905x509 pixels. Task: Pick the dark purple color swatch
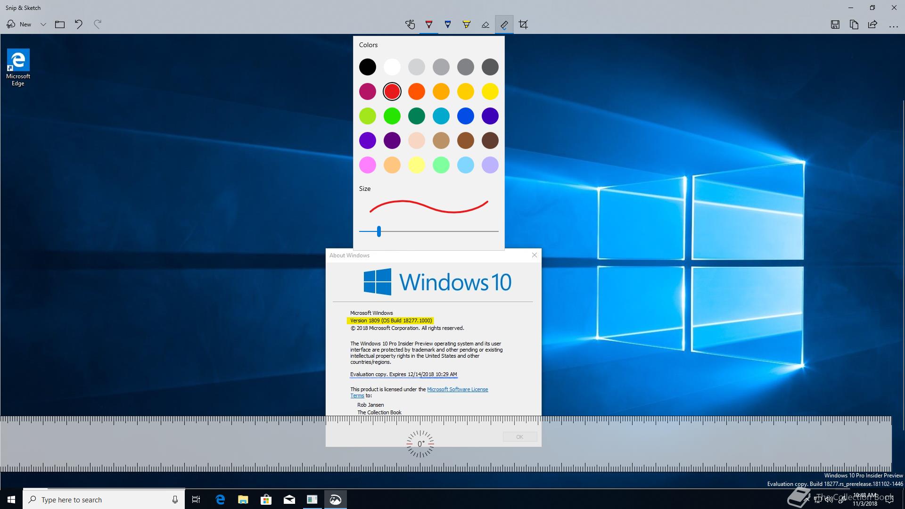click(392, 140)
